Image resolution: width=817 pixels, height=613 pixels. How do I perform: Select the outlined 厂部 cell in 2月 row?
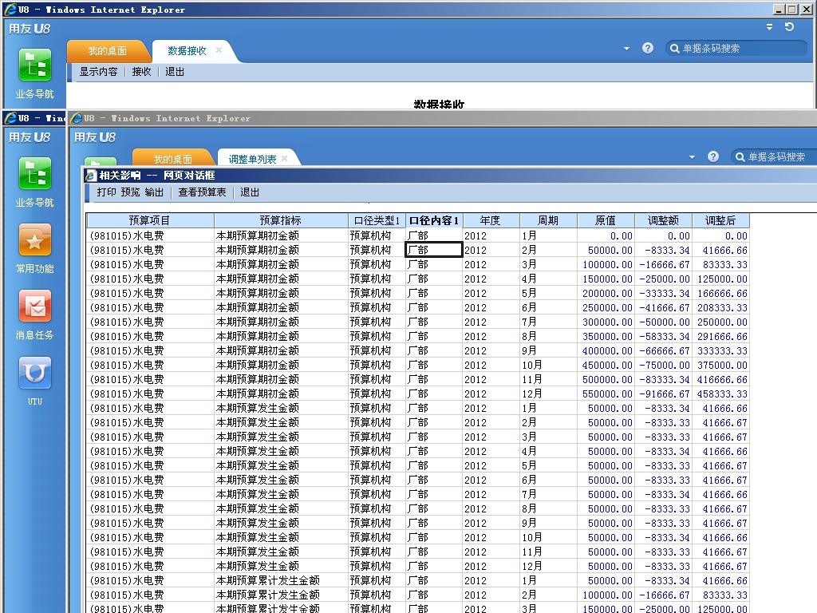click(434, 250)
